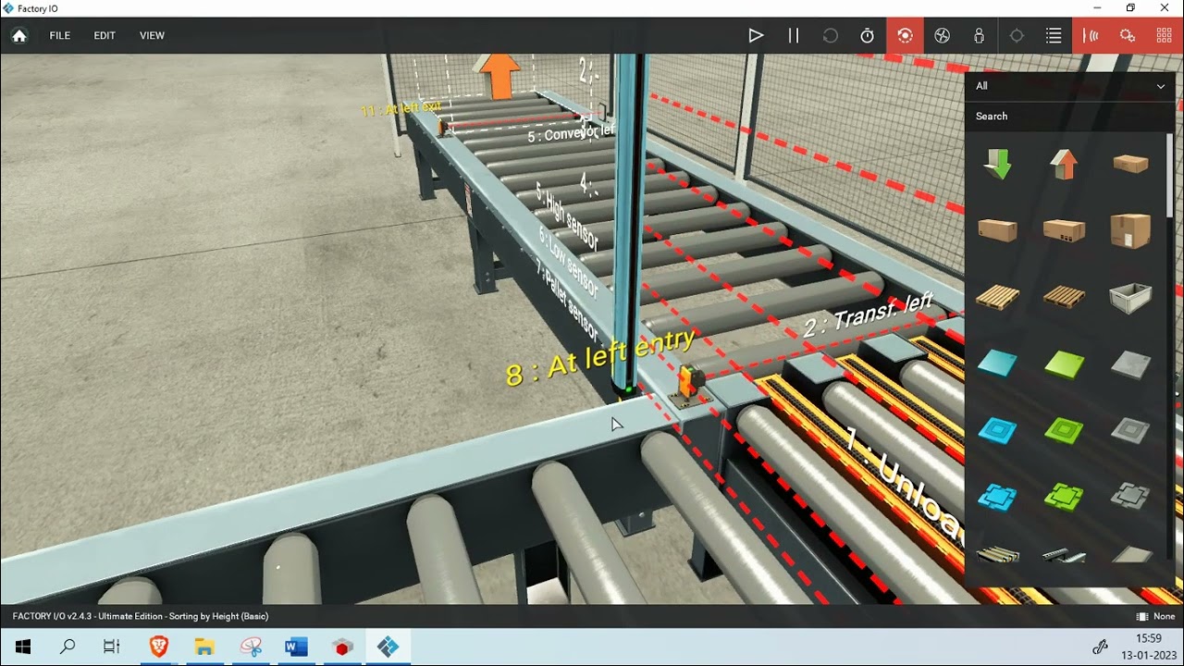Reset the simulation with circular arrow icon
Screen dimensions: 1184x666
tap(830, 35)
